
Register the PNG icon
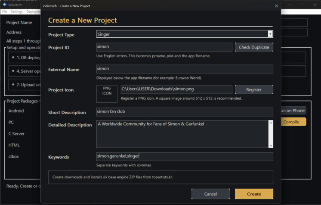(x=254, y=89)
